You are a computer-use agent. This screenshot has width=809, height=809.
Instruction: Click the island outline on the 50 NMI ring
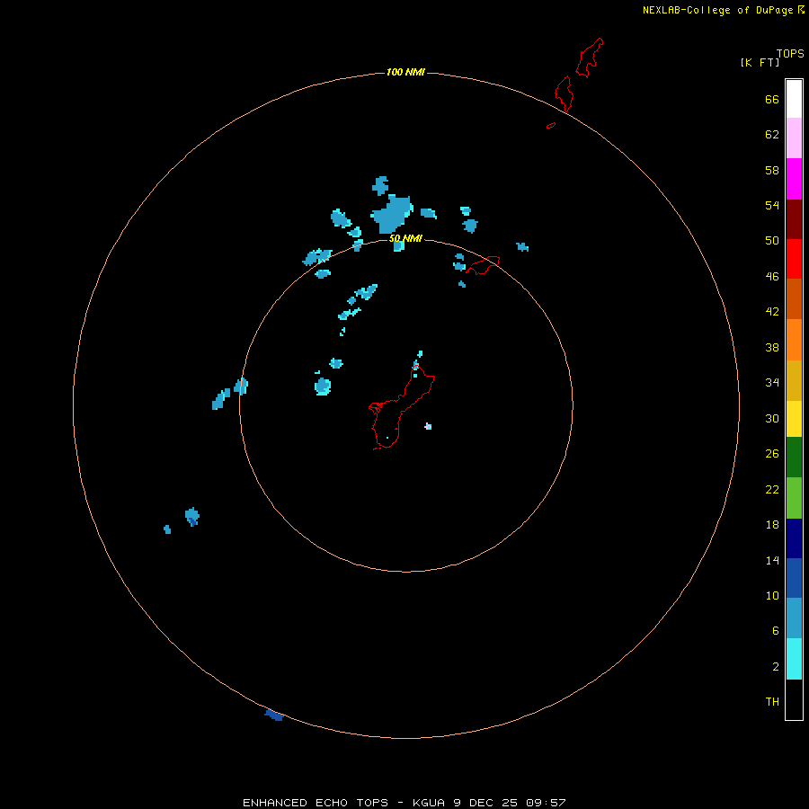click(483, 264)
